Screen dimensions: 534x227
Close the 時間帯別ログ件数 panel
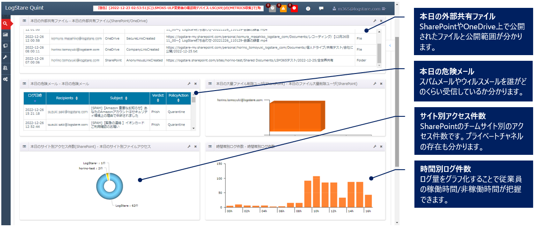381,147
